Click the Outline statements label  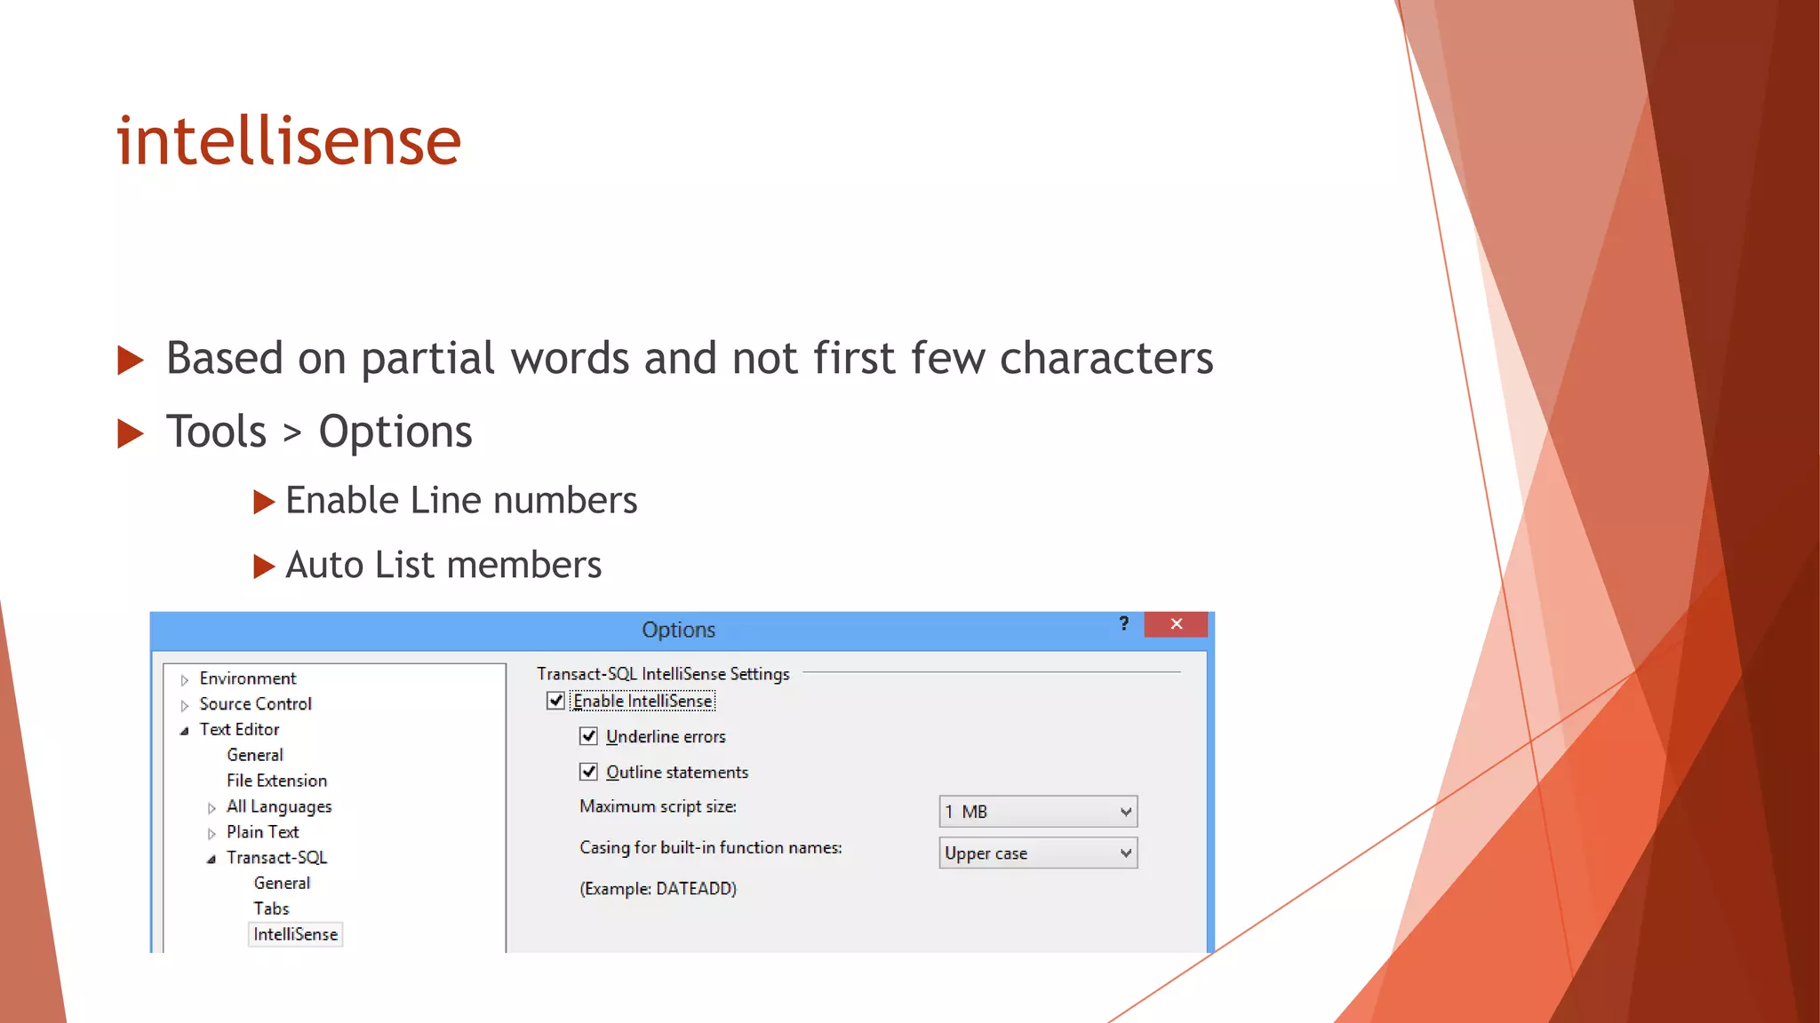(x=677, y=772)
